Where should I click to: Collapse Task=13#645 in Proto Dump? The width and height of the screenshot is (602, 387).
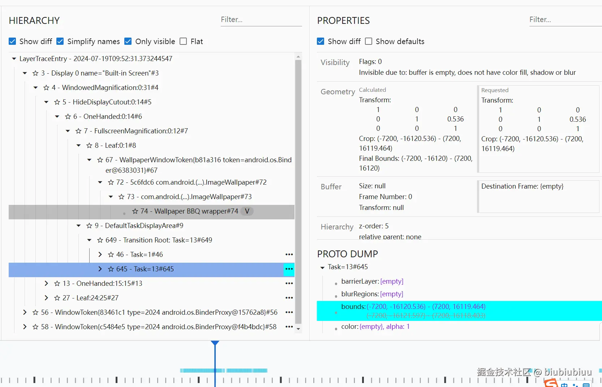[x=322, y=267]
